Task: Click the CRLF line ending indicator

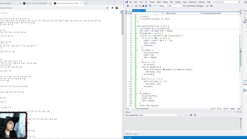Action: tap(239, 109)
